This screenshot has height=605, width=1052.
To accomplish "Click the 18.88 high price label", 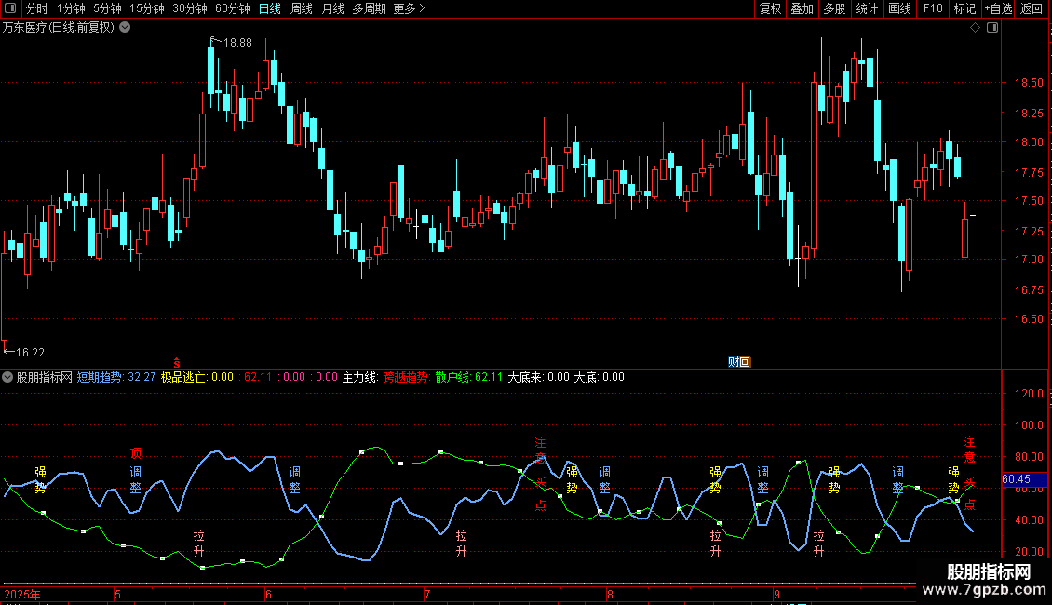I will pyautogui.click(x=237, y=43).
